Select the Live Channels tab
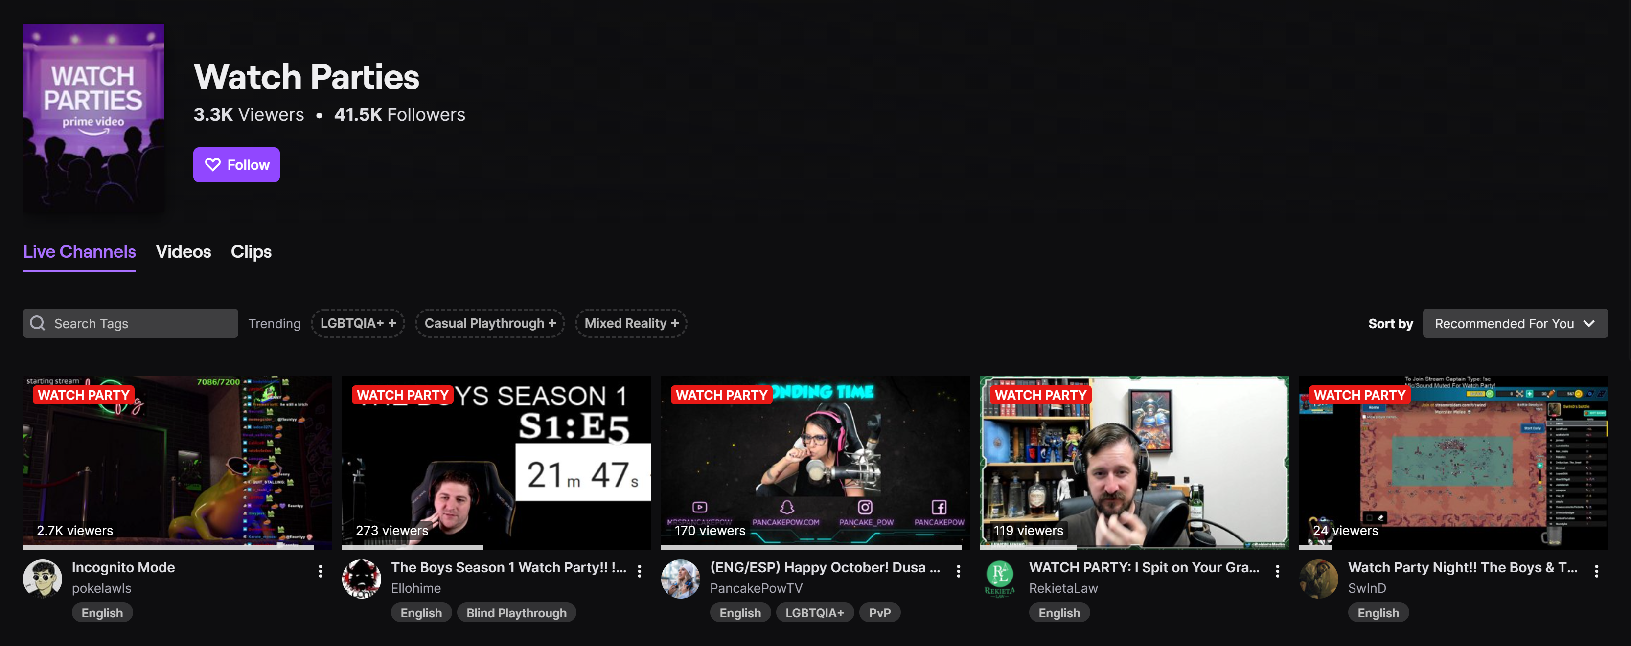 click(x=79, y=250)
